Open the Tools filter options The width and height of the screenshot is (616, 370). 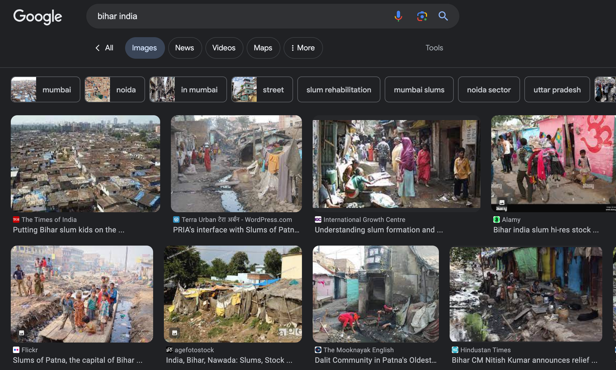[x=434, y=48]
